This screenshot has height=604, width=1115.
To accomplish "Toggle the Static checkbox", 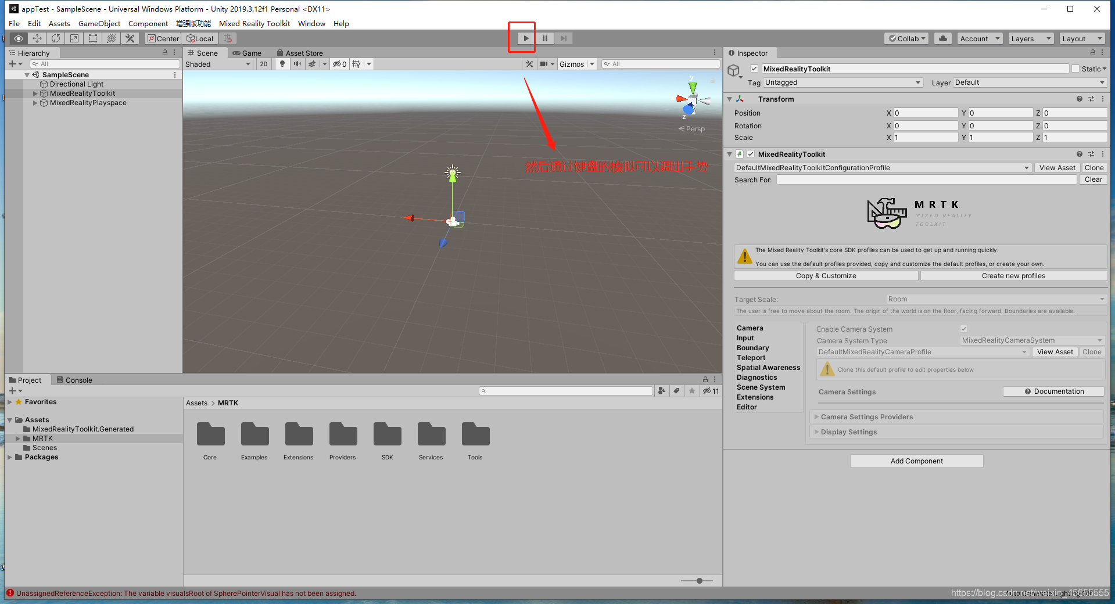I will (x=1075, y=69).
